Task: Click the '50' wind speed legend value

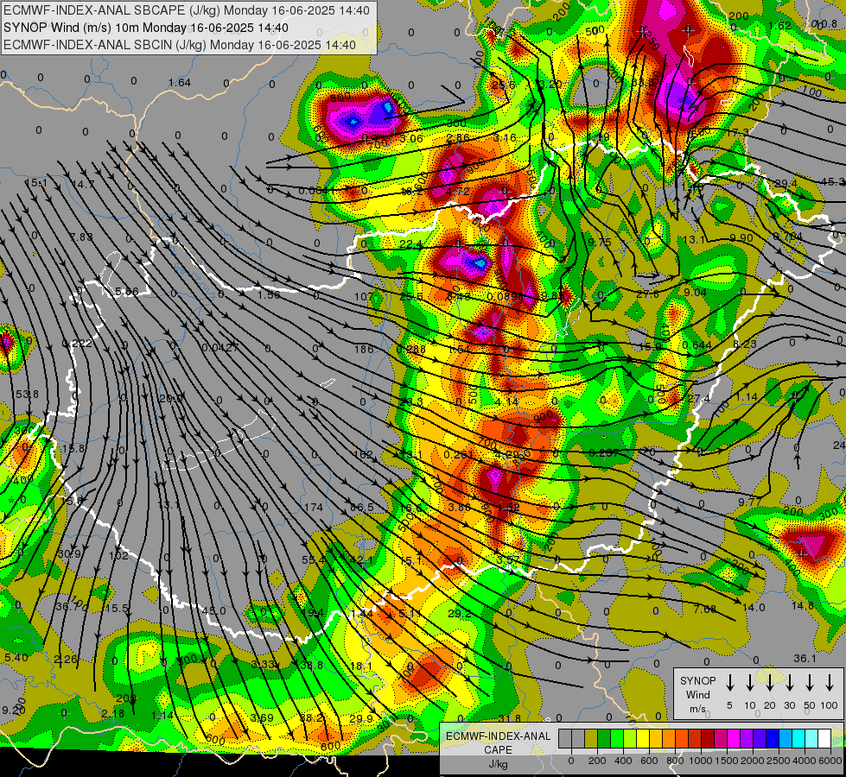Action: (x=810, y=705)
